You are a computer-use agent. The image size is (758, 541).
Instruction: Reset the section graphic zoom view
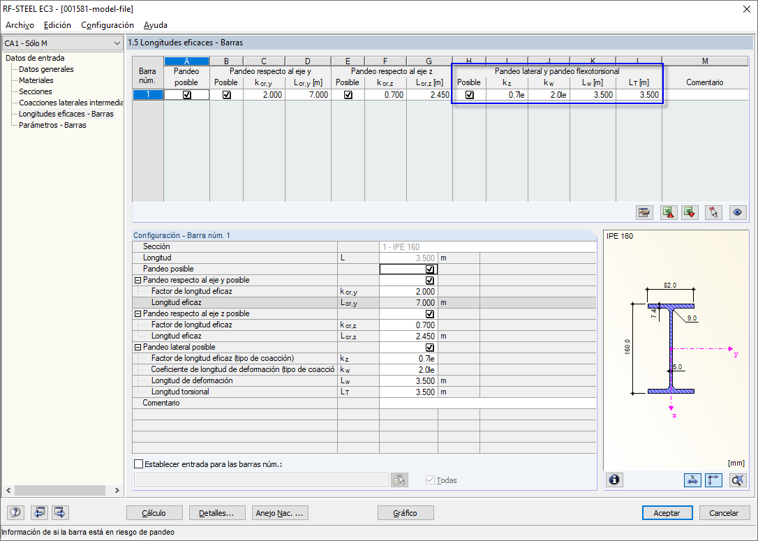pos(738,480)
